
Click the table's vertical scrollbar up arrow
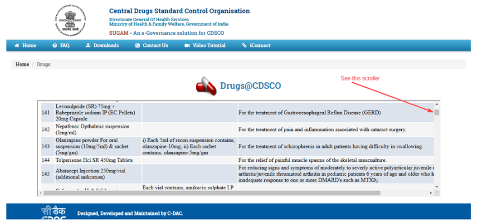[x=437, y=104]
